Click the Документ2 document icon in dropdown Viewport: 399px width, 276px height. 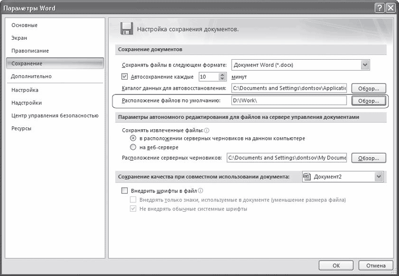pyautogui.click(x=308, y=177)
